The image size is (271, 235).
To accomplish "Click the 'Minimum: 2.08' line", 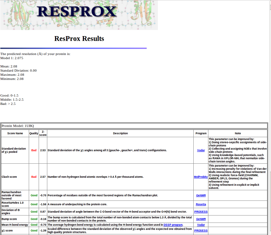I will (x=12, y=79).
